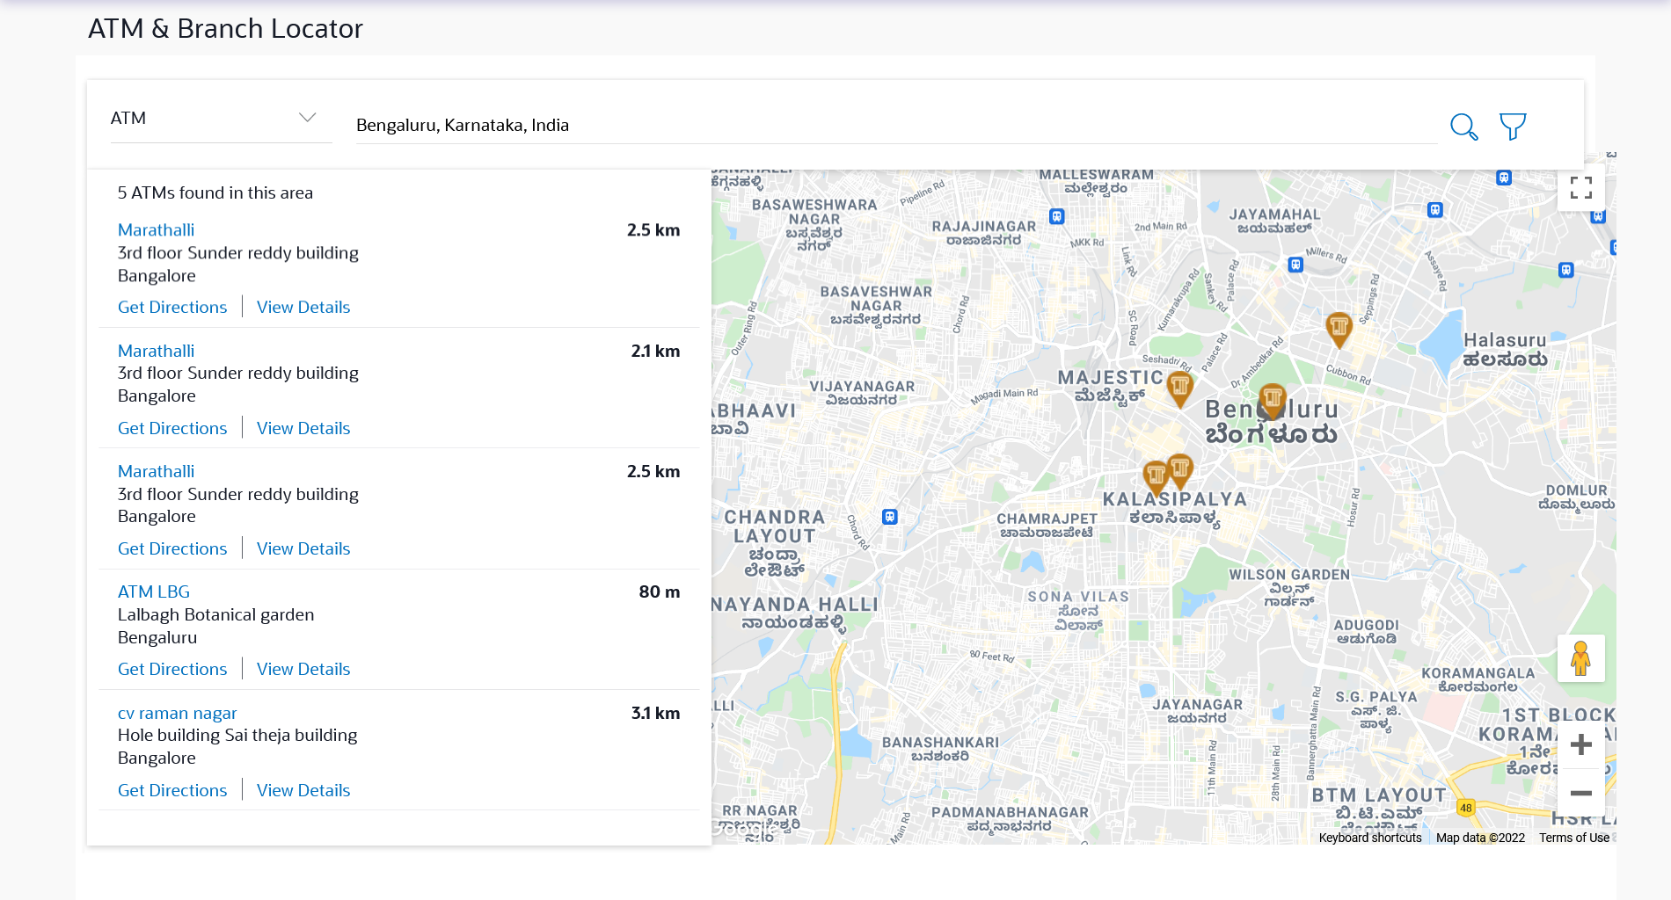Image resolution: width=1671 pixels, height=900 pixels.
Task: Select the ATM pin at Bengaluru center
Action: [1273, 400]
